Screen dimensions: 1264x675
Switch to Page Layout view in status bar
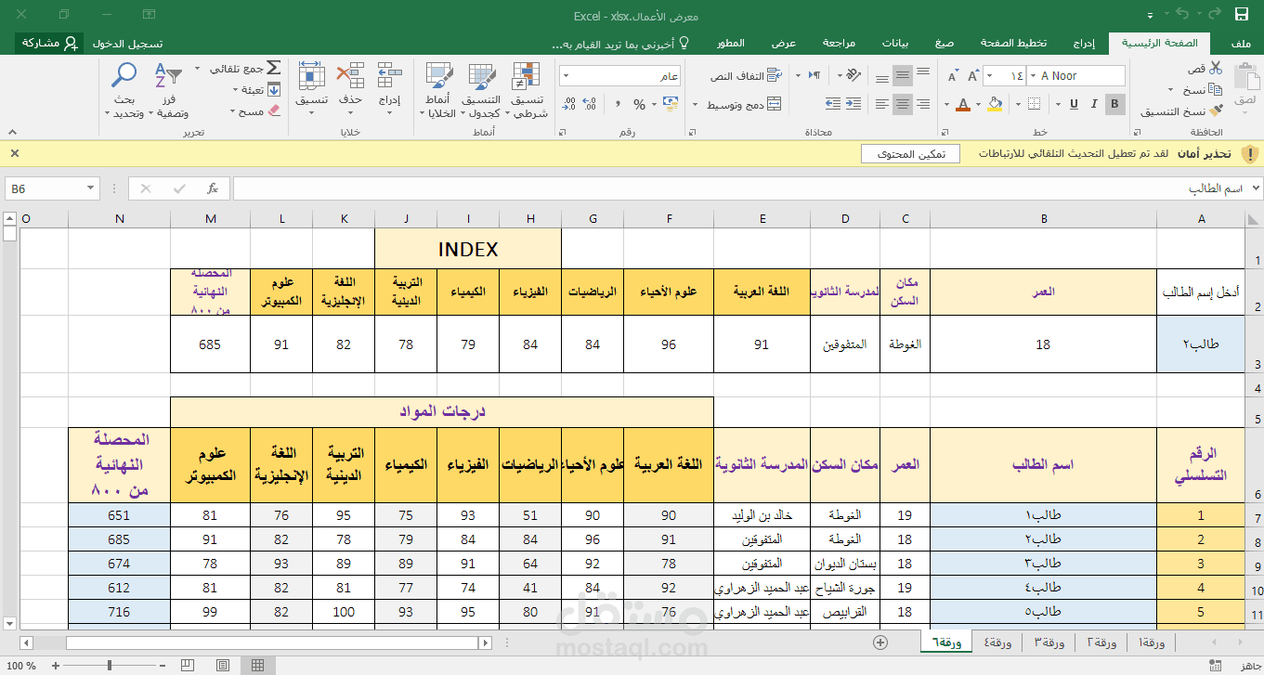click(223, 665)
